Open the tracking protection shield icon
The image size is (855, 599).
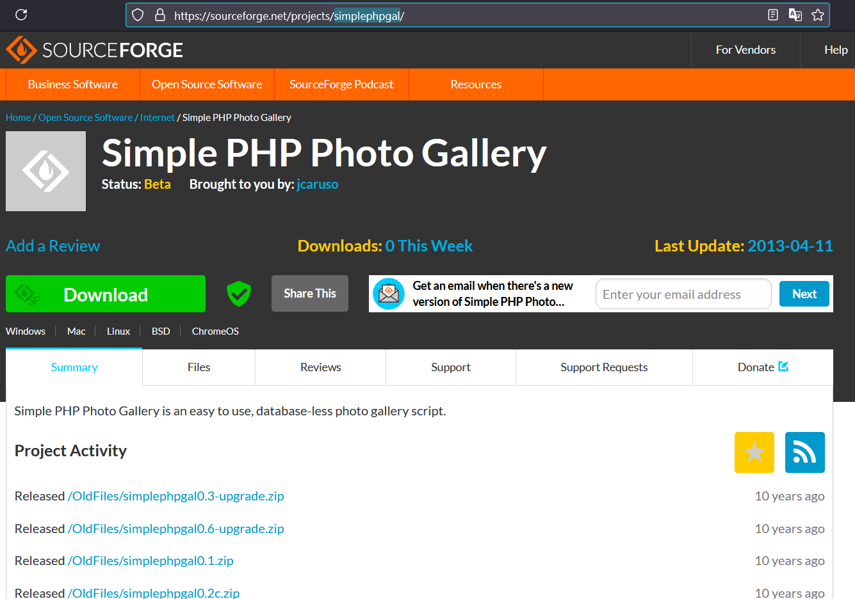point(138,15)
